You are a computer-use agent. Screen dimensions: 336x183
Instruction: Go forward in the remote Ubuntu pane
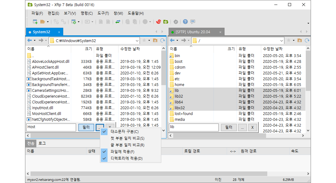184,41
